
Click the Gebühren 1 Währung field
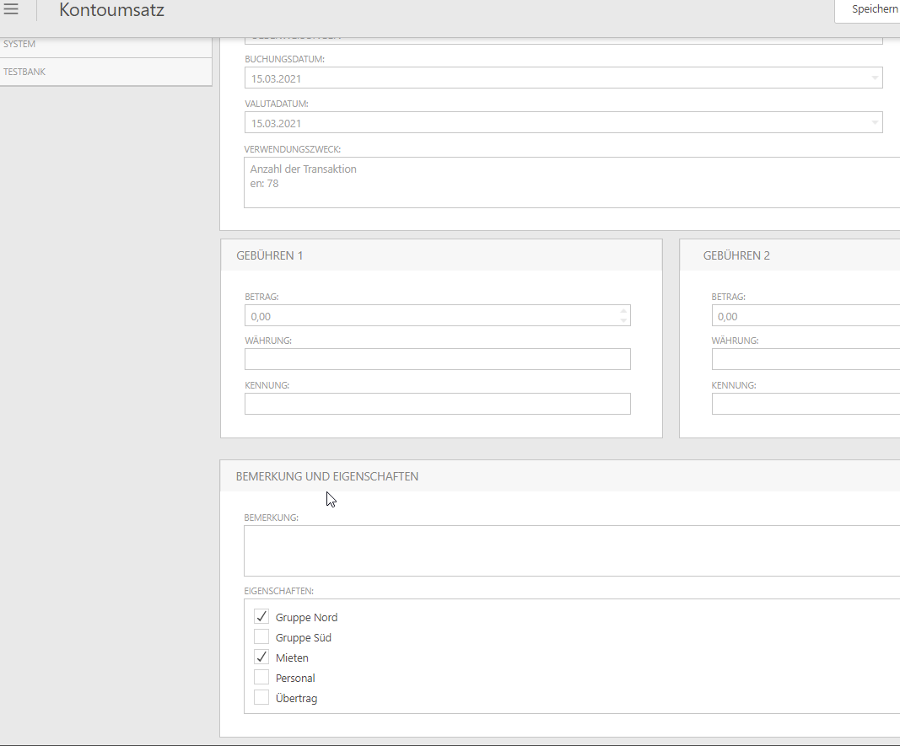point(437,359)
